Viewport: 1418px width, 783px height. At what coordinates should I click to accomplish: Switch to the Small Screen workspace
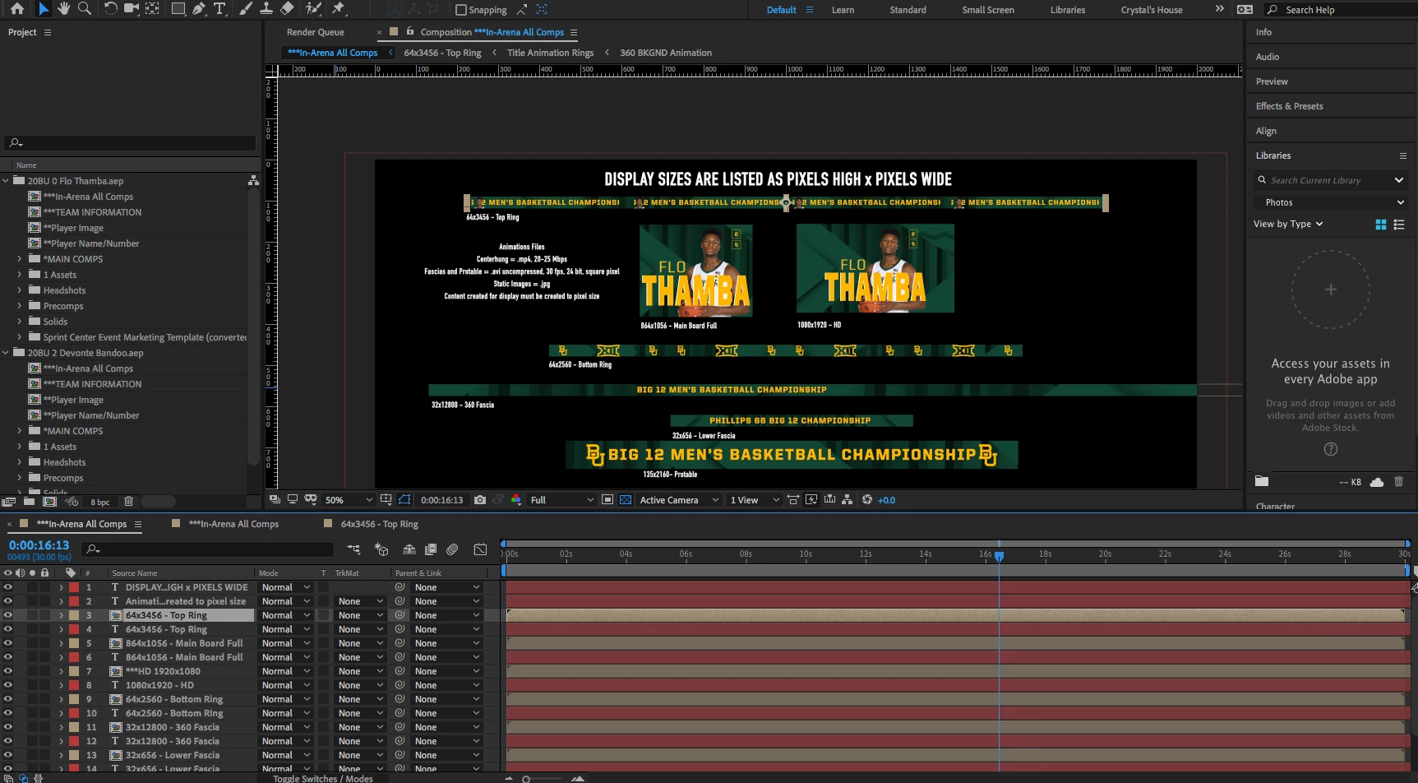click(x=988, y=10)
